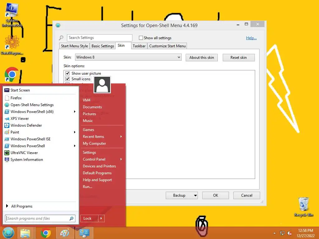Image resolution: width=319 pixels, height=239 pixels.
Task: Open the Recycle Bin
Action: [303, 207]
